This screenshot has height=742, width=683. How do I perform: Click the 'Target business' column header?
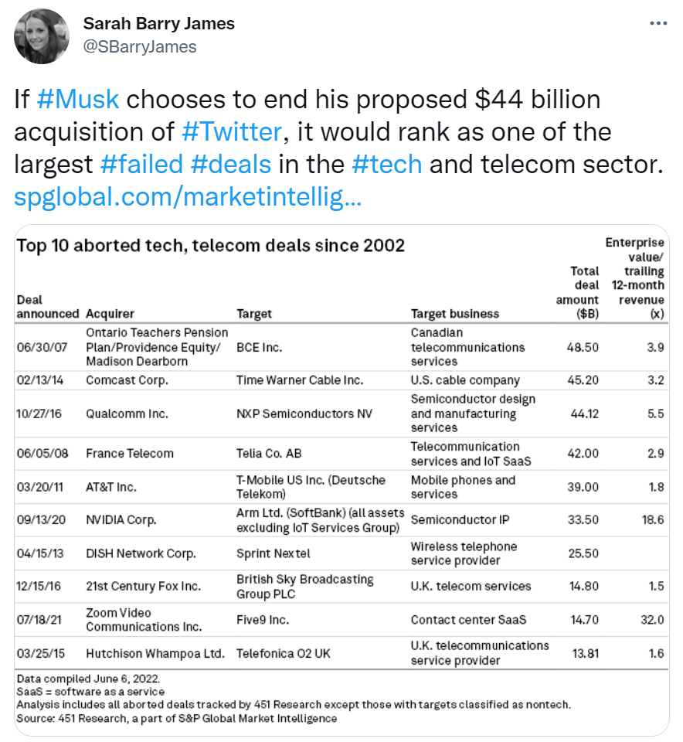(454, 314)
